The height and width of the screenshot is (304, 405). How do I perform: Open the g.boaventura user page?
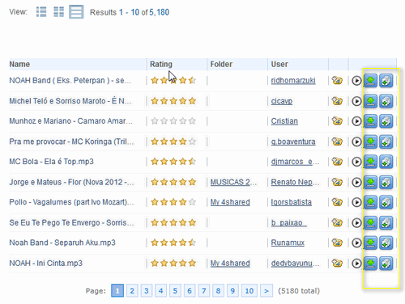(x=293, y=141)
